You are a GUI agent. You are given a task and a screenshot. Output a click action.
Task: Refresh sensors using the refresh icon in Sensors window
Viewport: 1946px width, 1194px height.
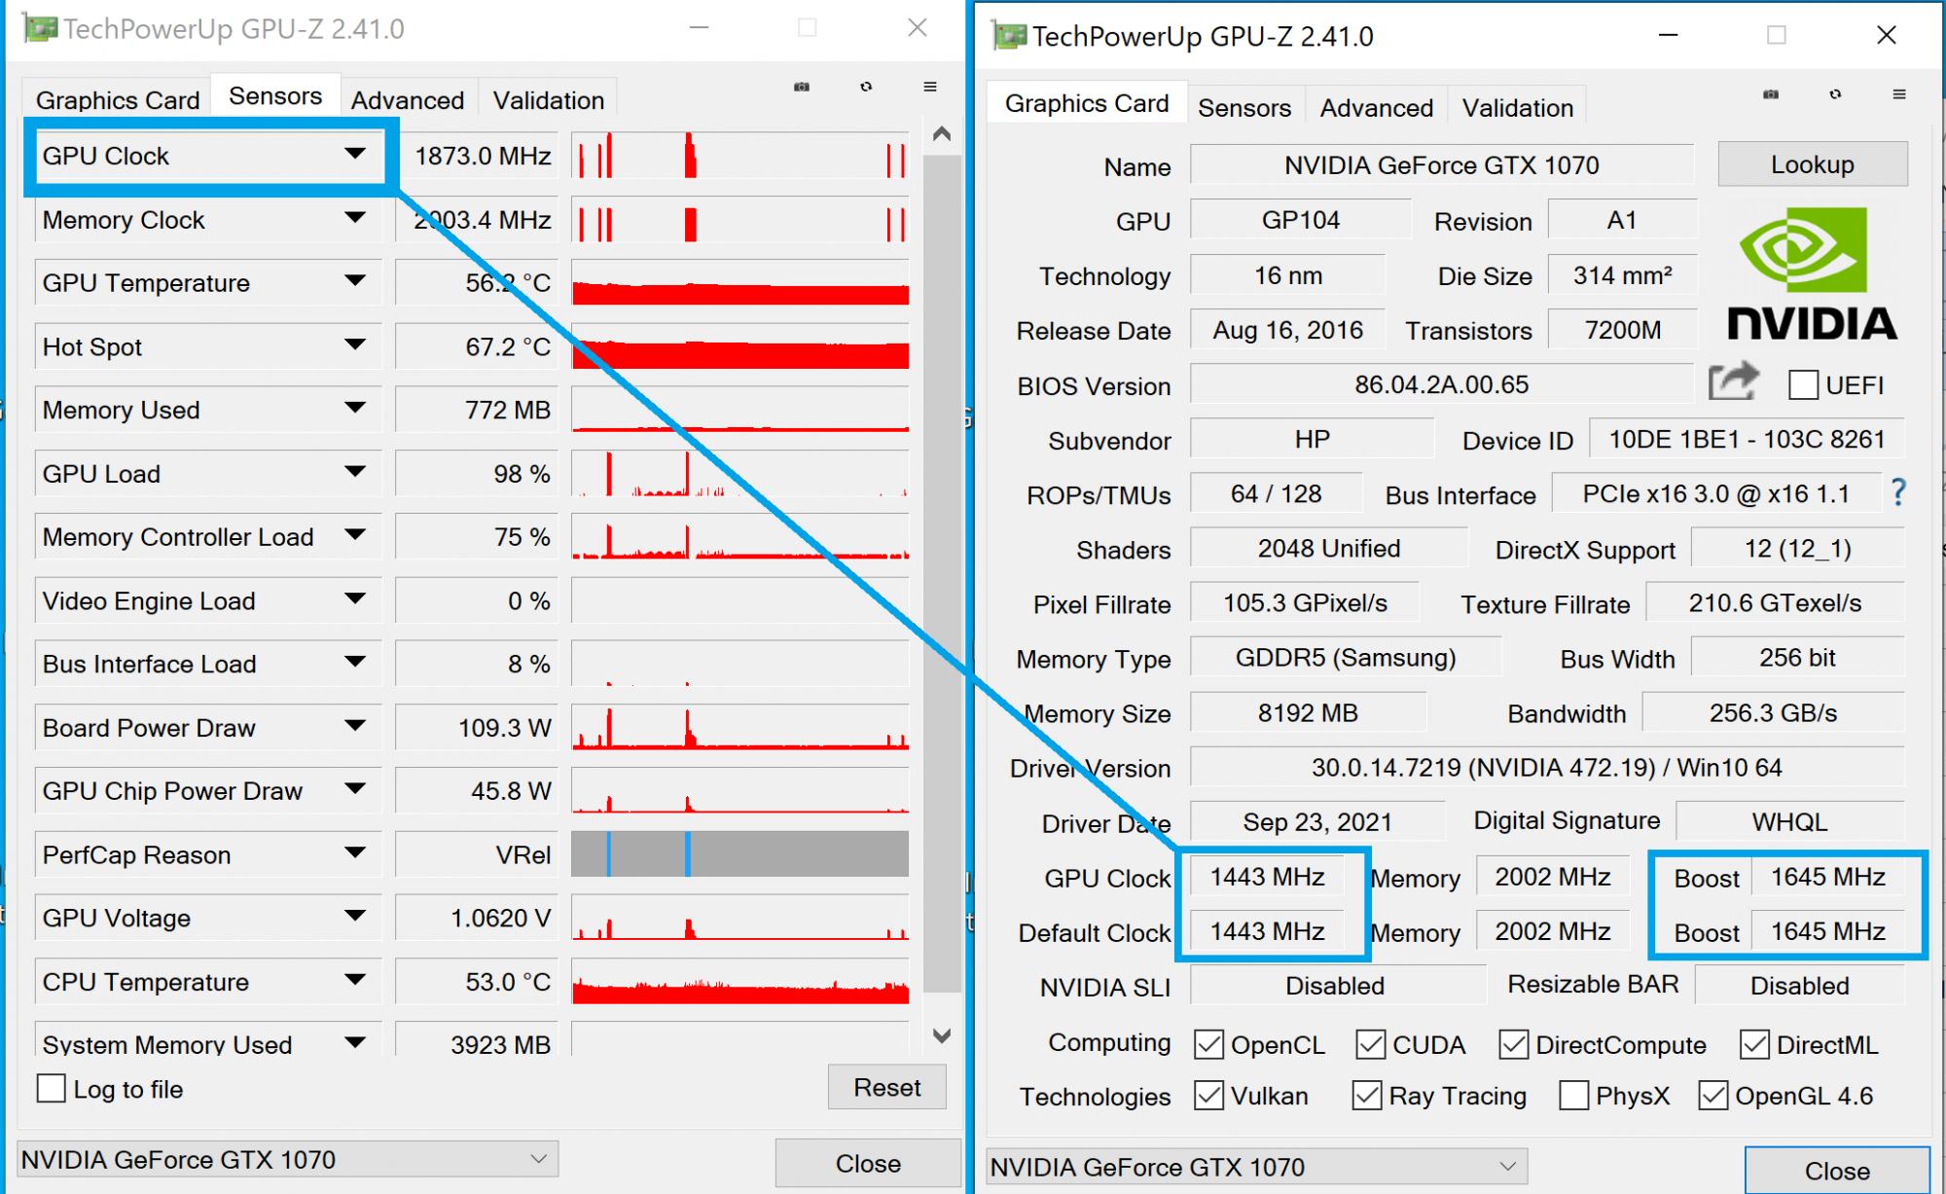tap(866, 87)
